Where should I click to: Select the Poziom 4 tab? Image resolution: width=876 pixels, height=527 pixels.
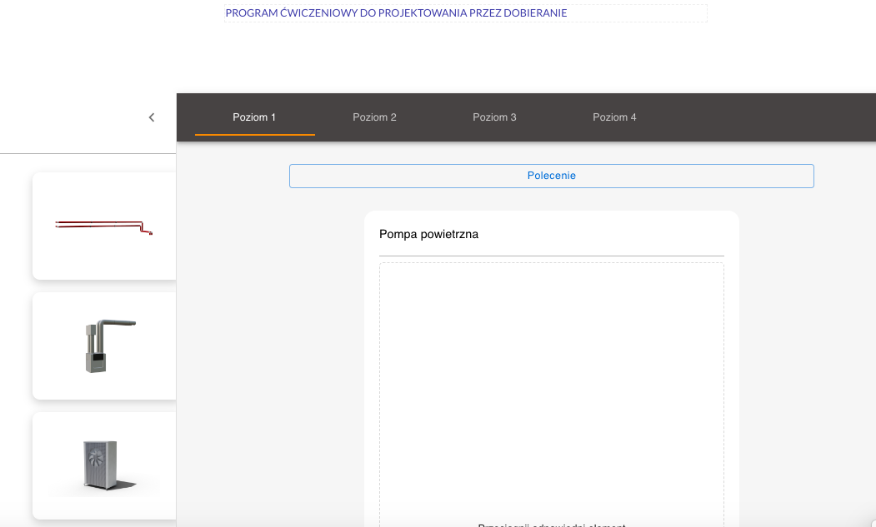click(614, 117)
